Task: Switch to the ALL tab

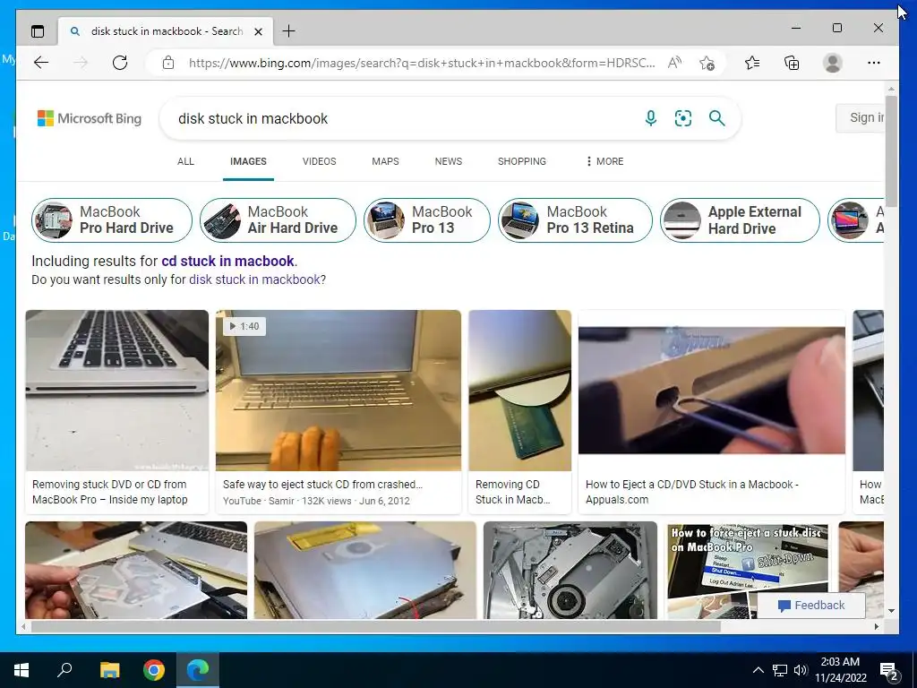Action: [x=185, y=161]
